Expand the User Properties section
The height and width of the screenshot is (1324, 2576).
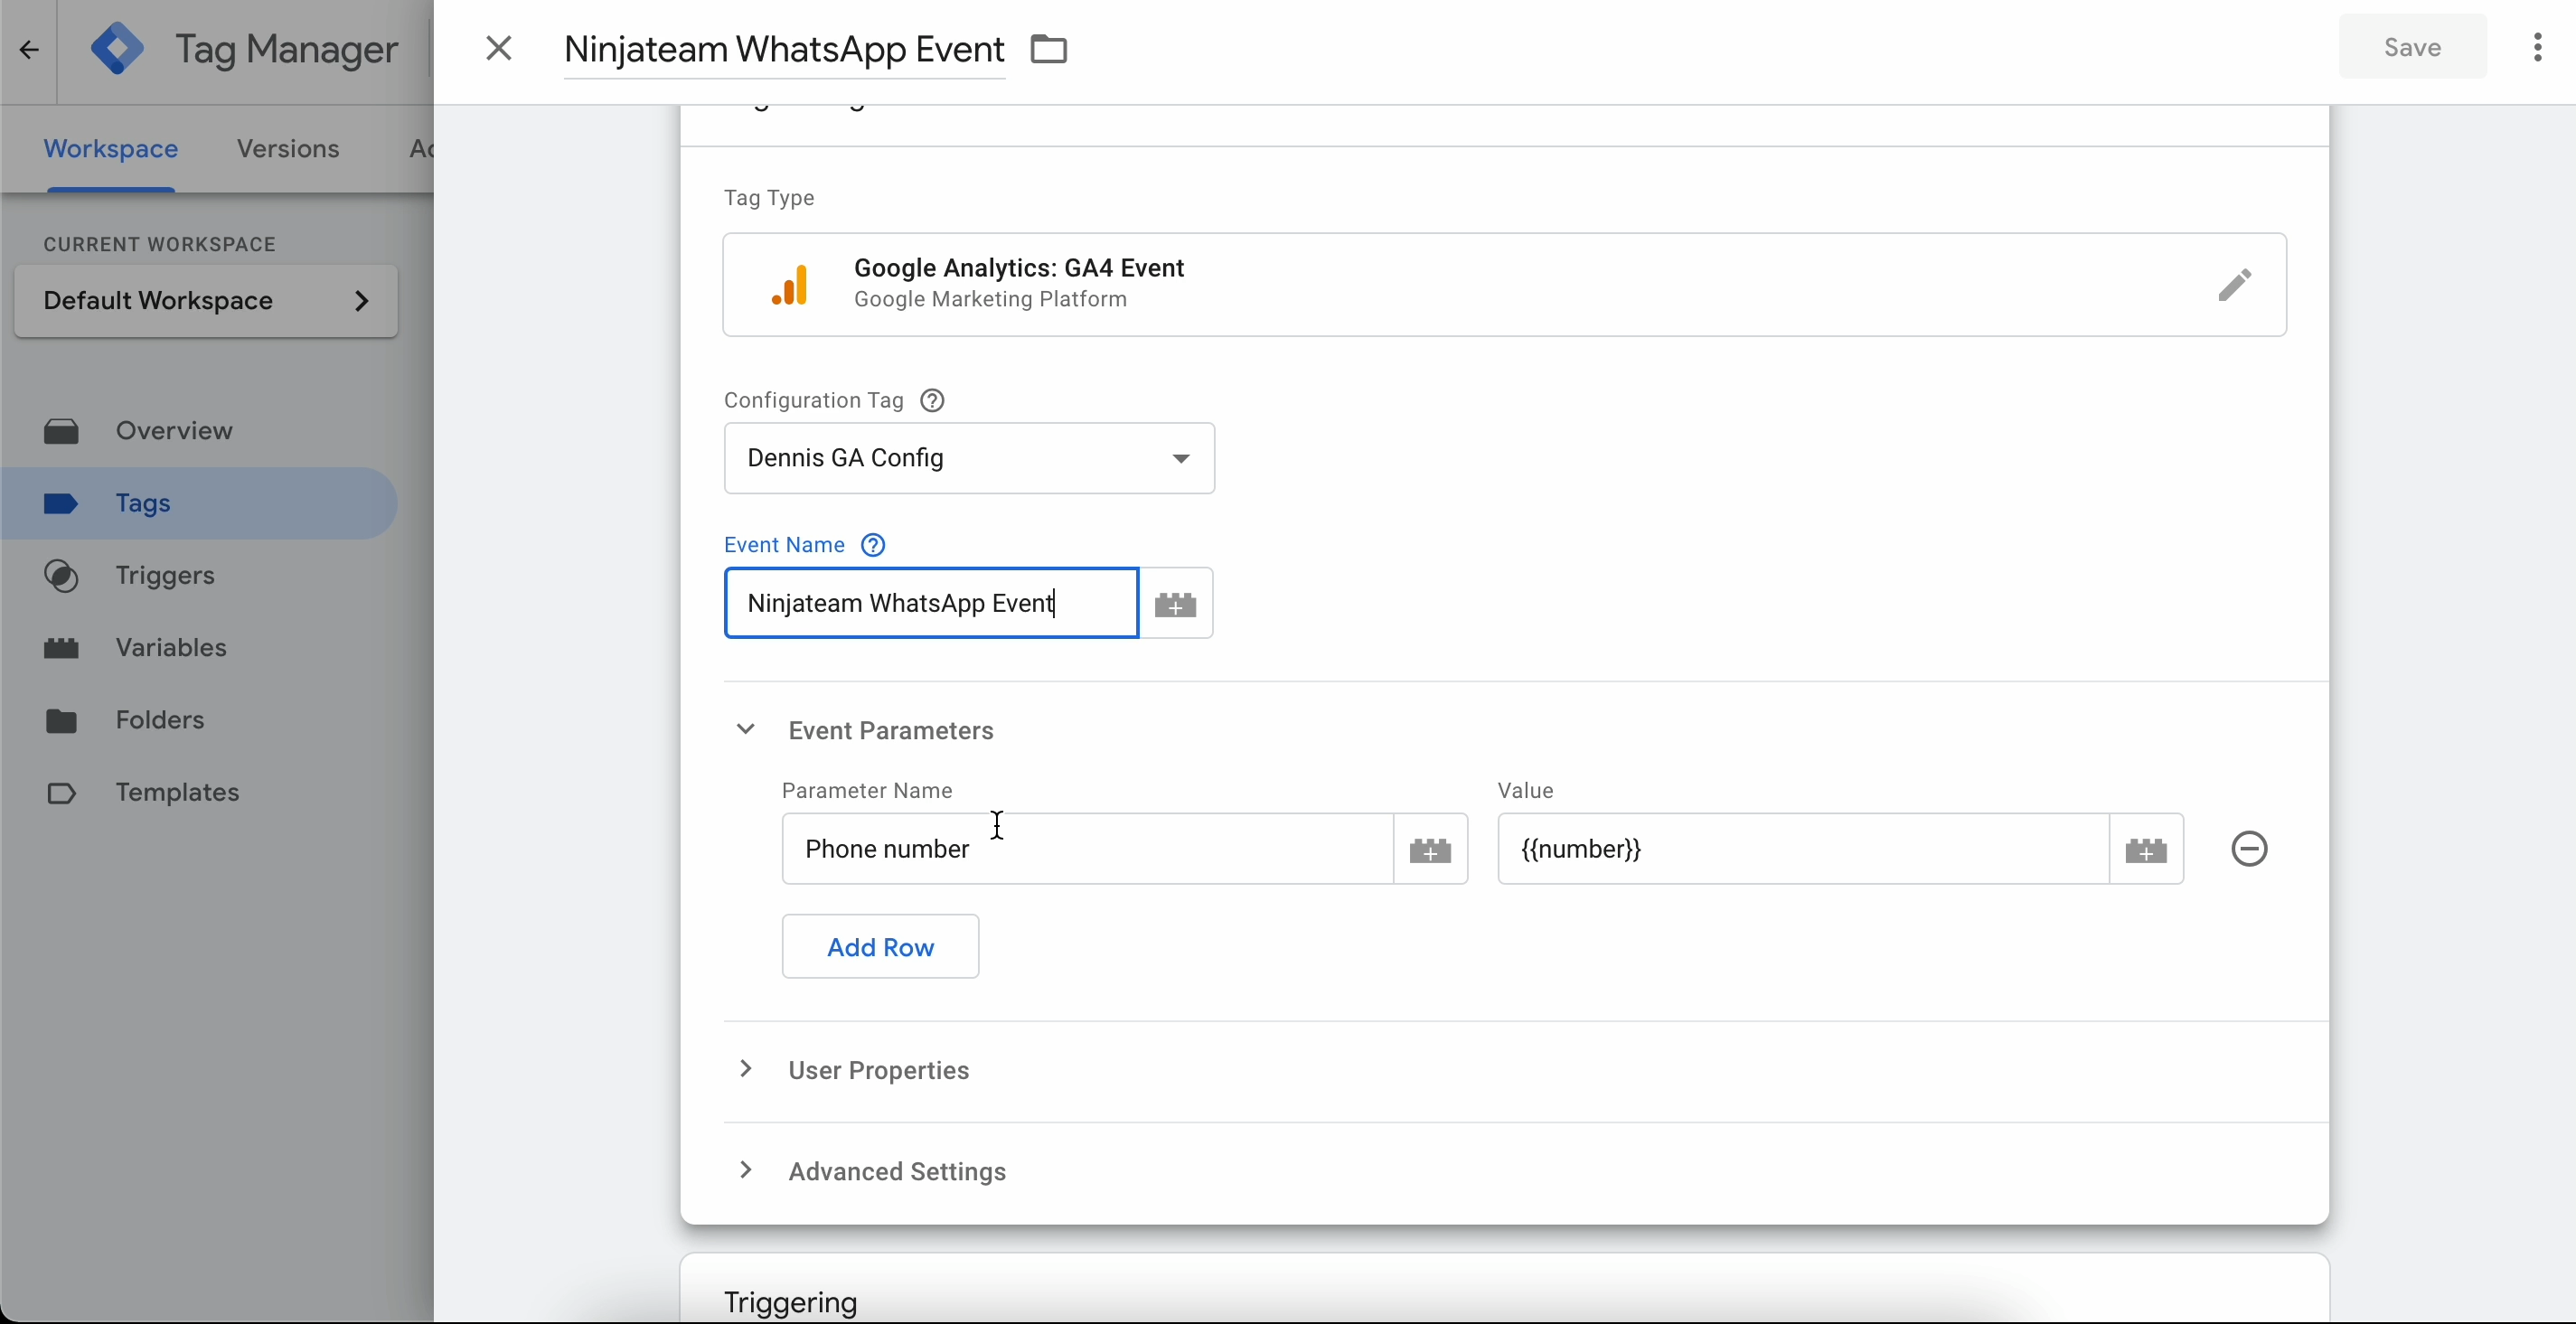point(745,1069)
